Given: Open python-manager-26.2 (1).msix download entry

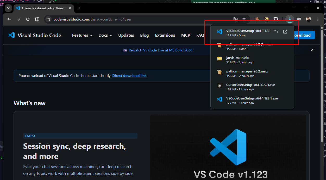Looking at the screenshot, I should [252, 46].
